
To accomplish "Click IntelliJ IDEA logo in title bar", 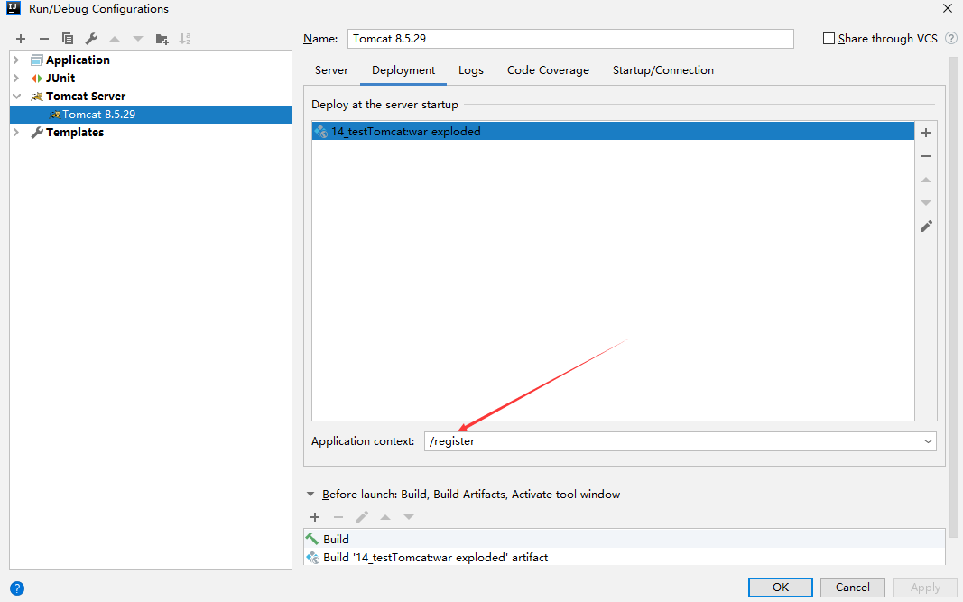I will 14,9.
